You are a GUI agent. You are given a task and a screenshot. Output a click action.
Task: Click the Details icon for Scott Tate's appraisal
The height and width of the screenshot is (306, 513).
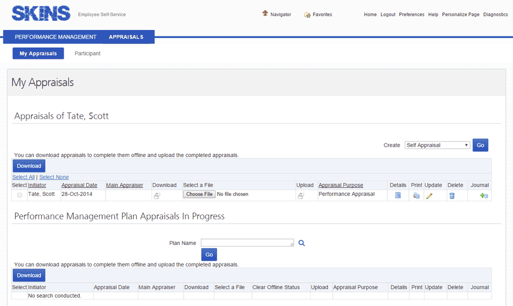click(398, 195)
